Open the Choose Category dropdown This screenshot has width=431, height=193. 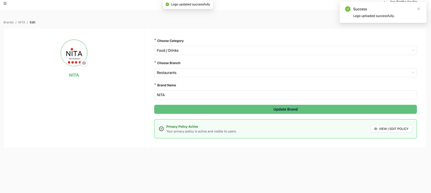point(285,50)
